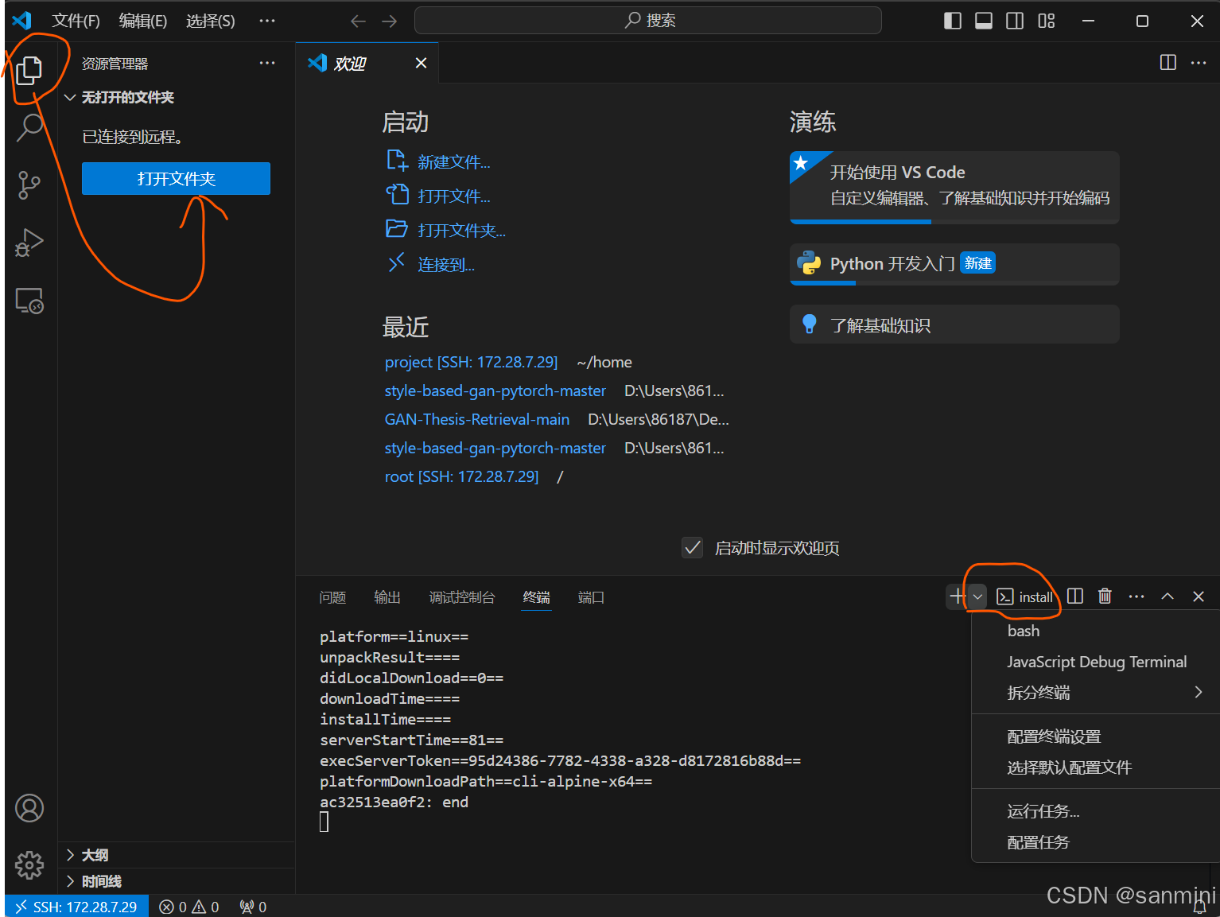Select bash from the terminal menu
Image resolution: width=1220 pixels, height=917 pixels.
coord(1024,631)
